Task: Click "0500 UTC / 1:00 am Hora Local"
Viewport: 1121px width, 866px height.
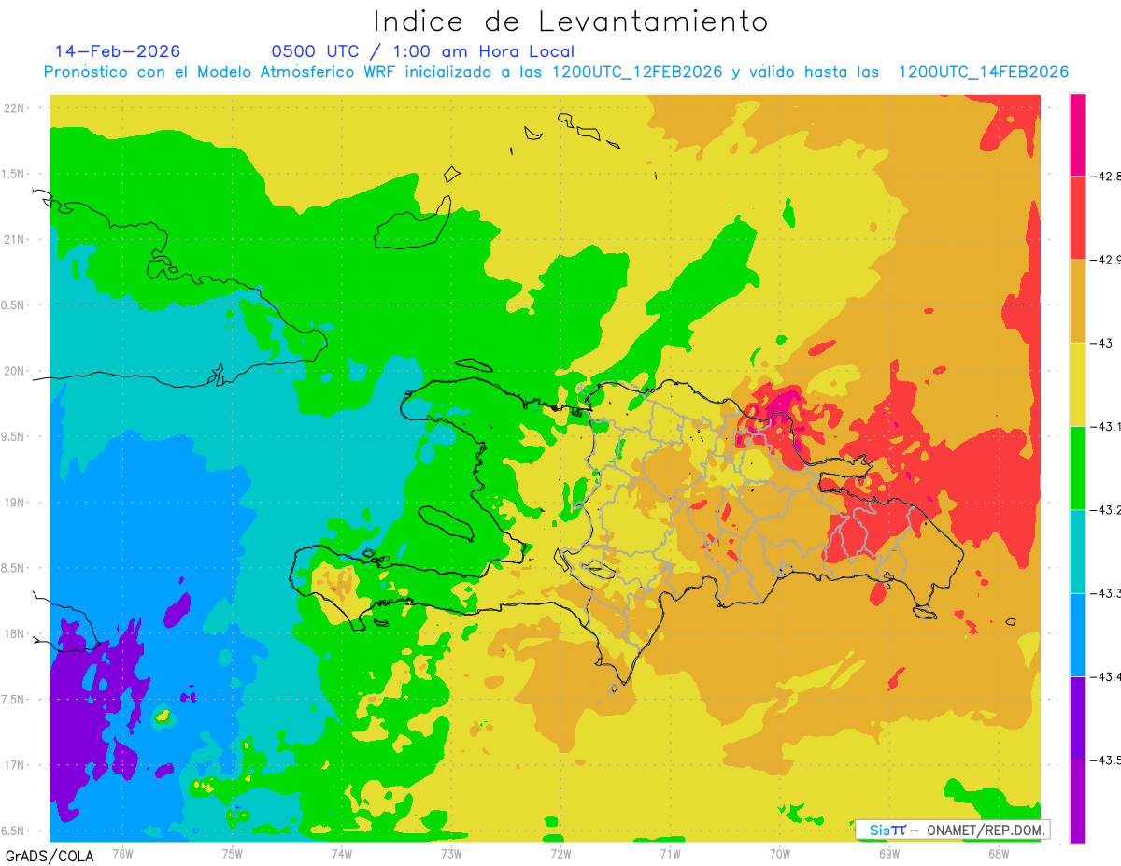Action: tap(423, 51)
